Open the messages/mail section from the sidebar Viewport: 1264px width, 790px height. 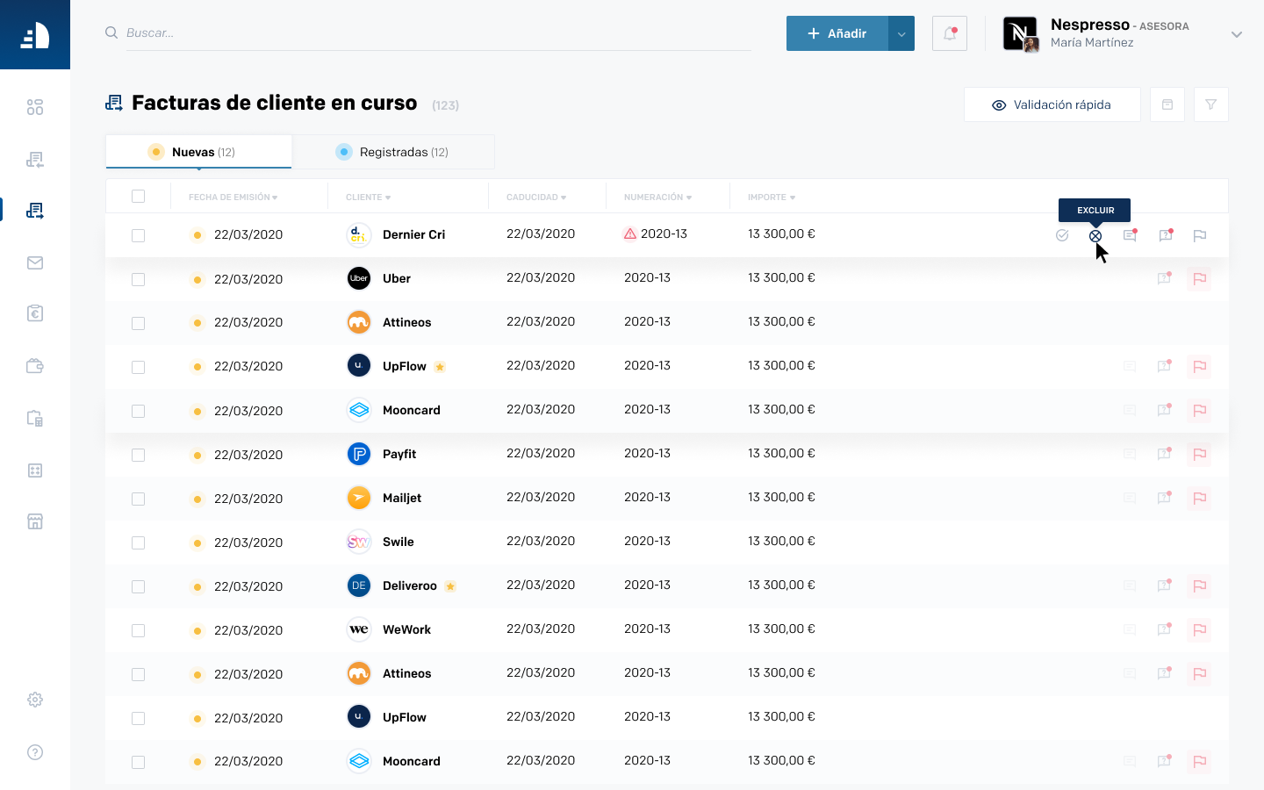35,262
